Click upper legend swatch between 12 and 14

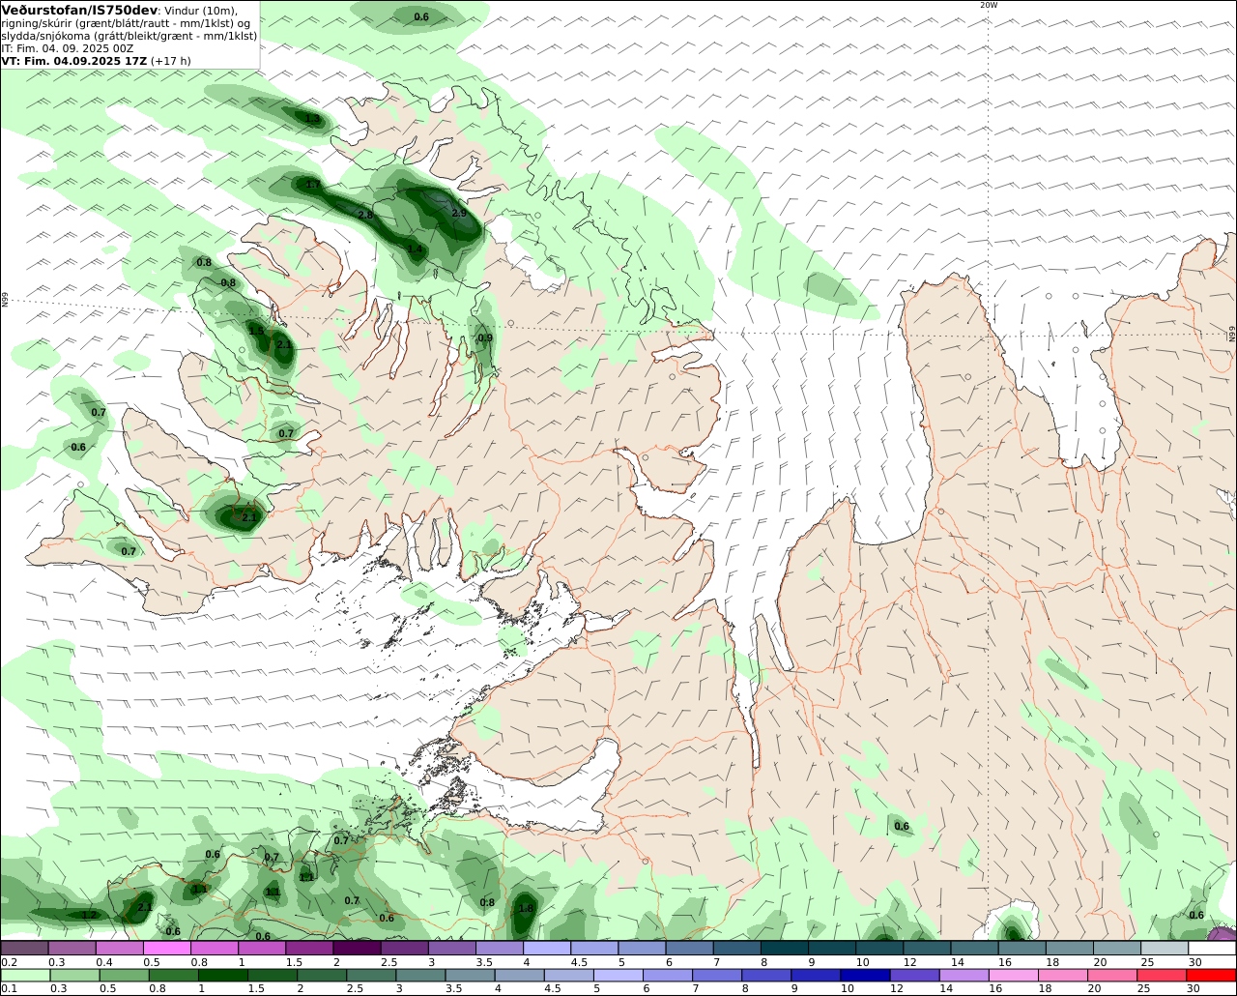(x=926, y=948)
